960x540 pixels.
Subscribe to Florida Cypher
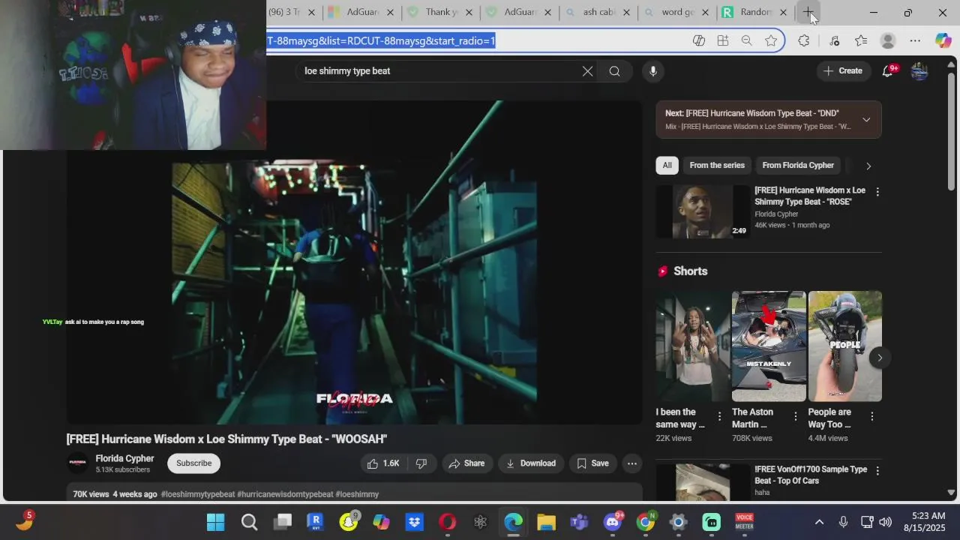pyautogui.click(x=193, y=463)
